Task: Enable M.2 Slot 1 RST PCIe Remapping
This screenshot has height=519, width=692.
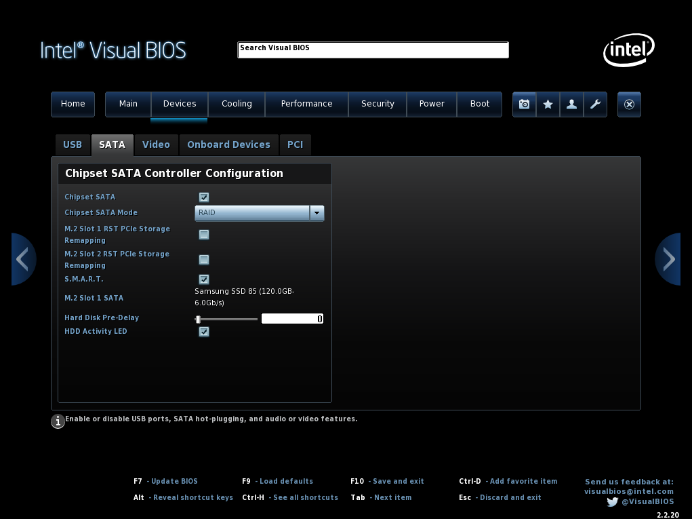Action: pos(204,235)
